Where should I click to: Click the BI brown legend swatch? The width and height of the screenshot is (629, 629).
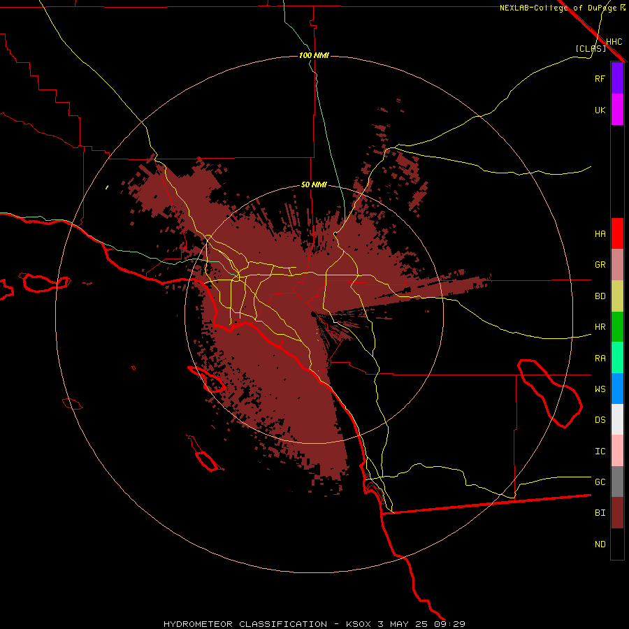617,513
